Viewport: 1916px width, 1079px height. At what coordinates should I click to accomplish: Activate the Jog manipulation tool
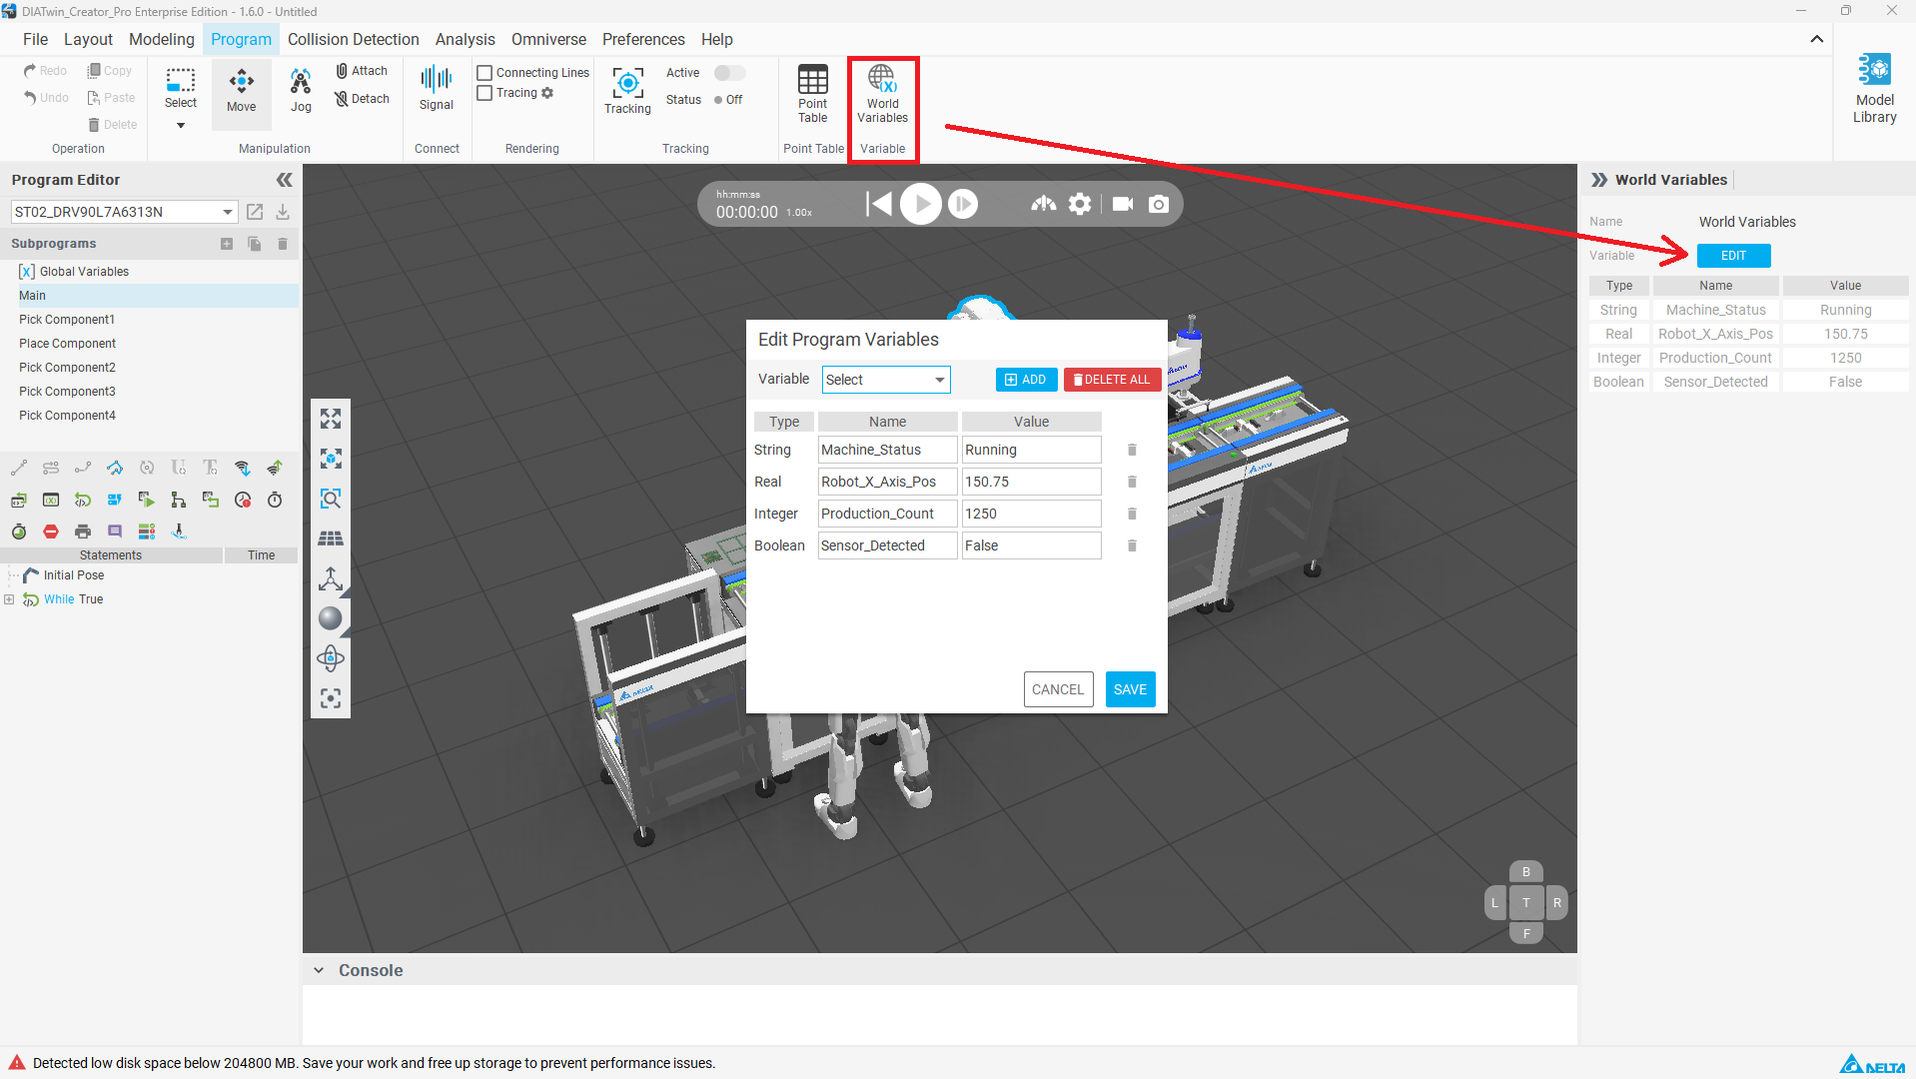tap(301, 90)
